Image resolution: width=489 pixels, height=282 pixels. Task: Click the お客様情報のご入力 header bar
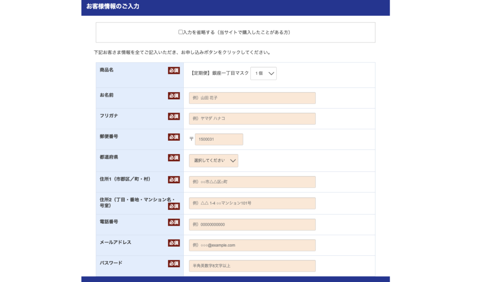pos(235,7)
